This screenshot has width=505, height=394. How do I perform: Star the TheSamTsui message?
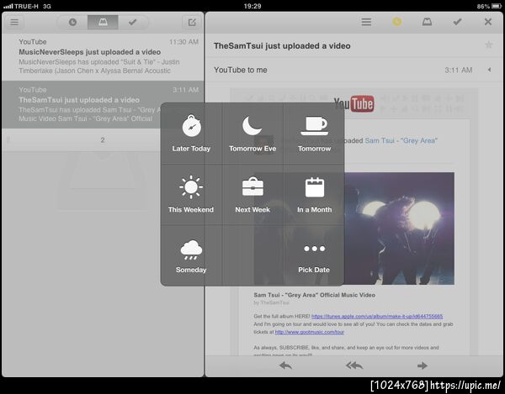click(x=488, y=45)
